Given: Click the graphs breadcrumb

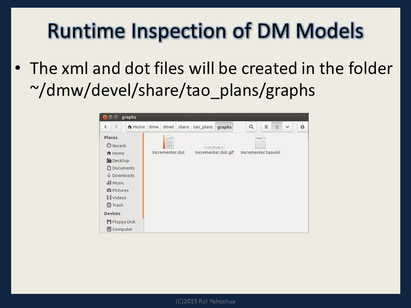Looking at the screenshot, I should pyautogui.click(x=224, y=127).
